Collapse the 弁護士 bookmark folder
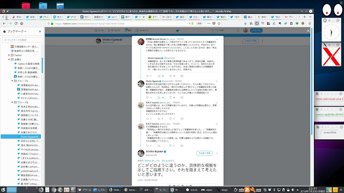344x193 pixels. pos(9,60)
